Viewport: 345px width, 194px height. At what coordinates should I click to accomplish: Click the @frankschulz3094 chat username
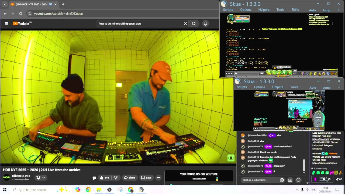point(257,135)
